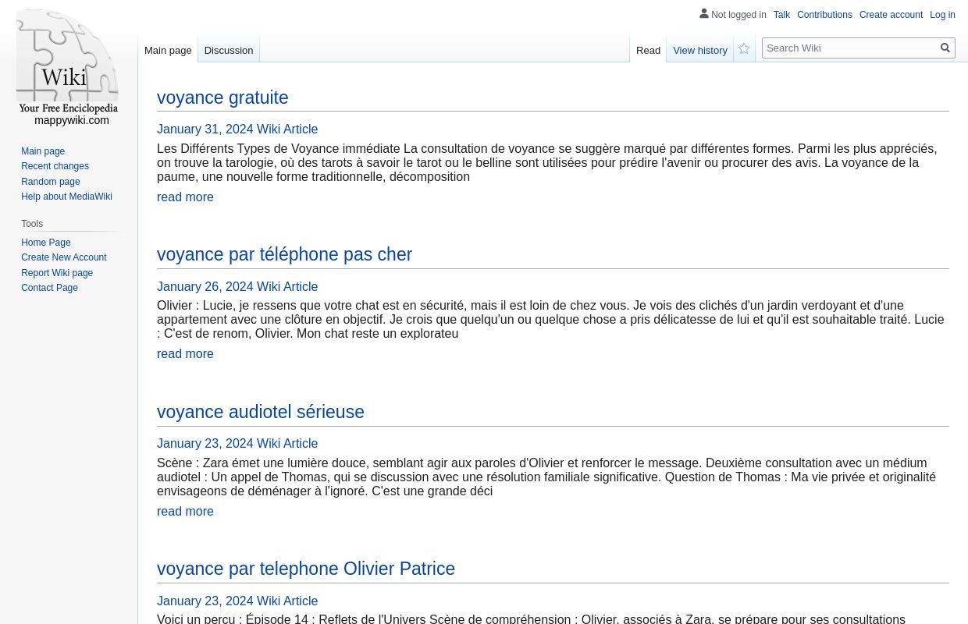Open the Main page tab

[x=168, y=50]
